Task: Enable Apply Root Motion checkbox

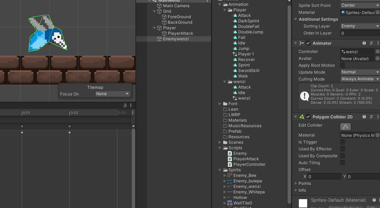Action: 342,65
